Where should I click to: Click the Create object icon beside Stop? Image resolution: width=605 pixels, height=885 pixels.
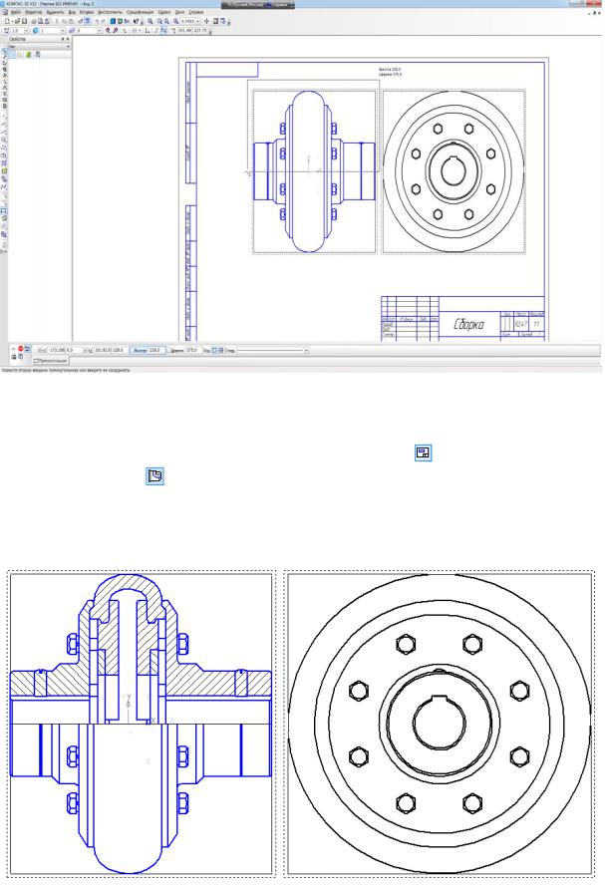pyautogui.click(x=28, y=349)
